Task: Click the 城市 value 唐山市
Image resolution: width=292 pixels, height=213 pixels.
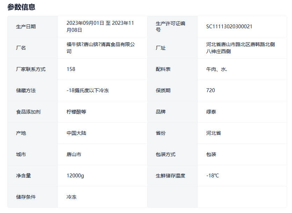Action: 74,154
